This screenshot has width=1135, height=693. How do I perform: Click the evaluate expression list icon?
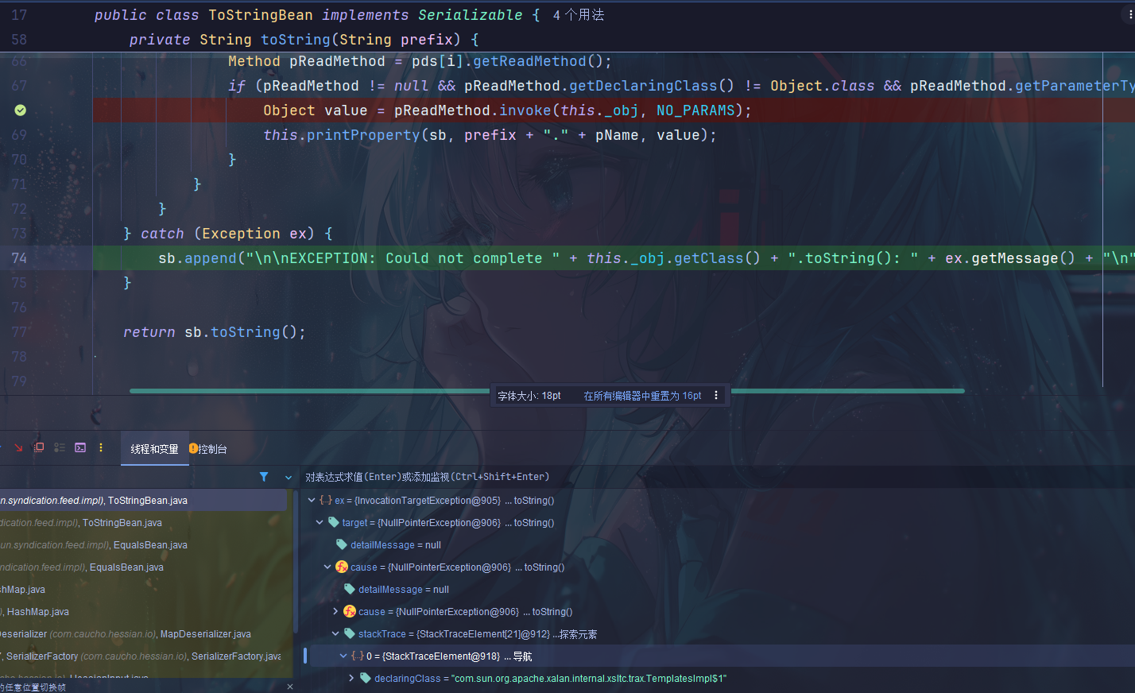[x=60, y=448]
